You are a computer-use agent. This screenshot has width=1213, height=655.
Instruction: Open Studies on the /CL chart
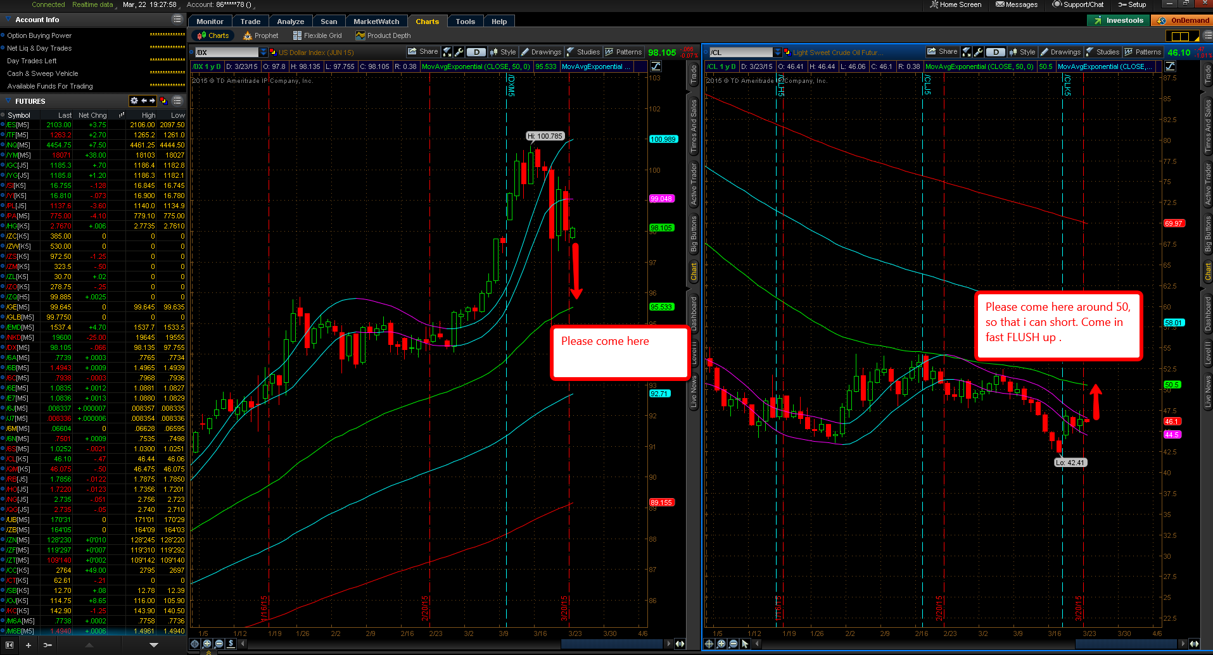1103,52
